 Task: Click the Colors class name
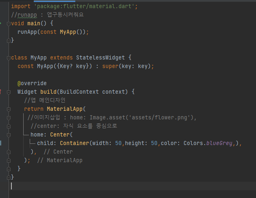(193, 143)
